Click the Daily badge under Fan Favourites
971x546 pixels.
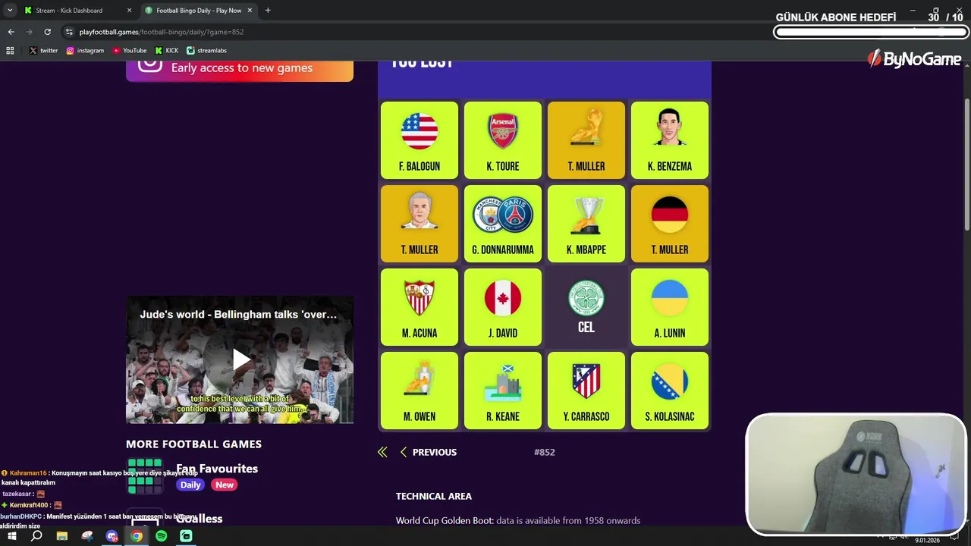190,485
